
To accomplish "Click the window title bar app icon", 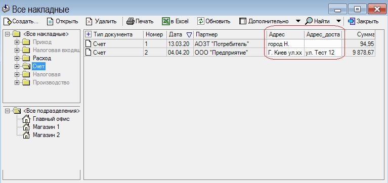I will [6, 9].
